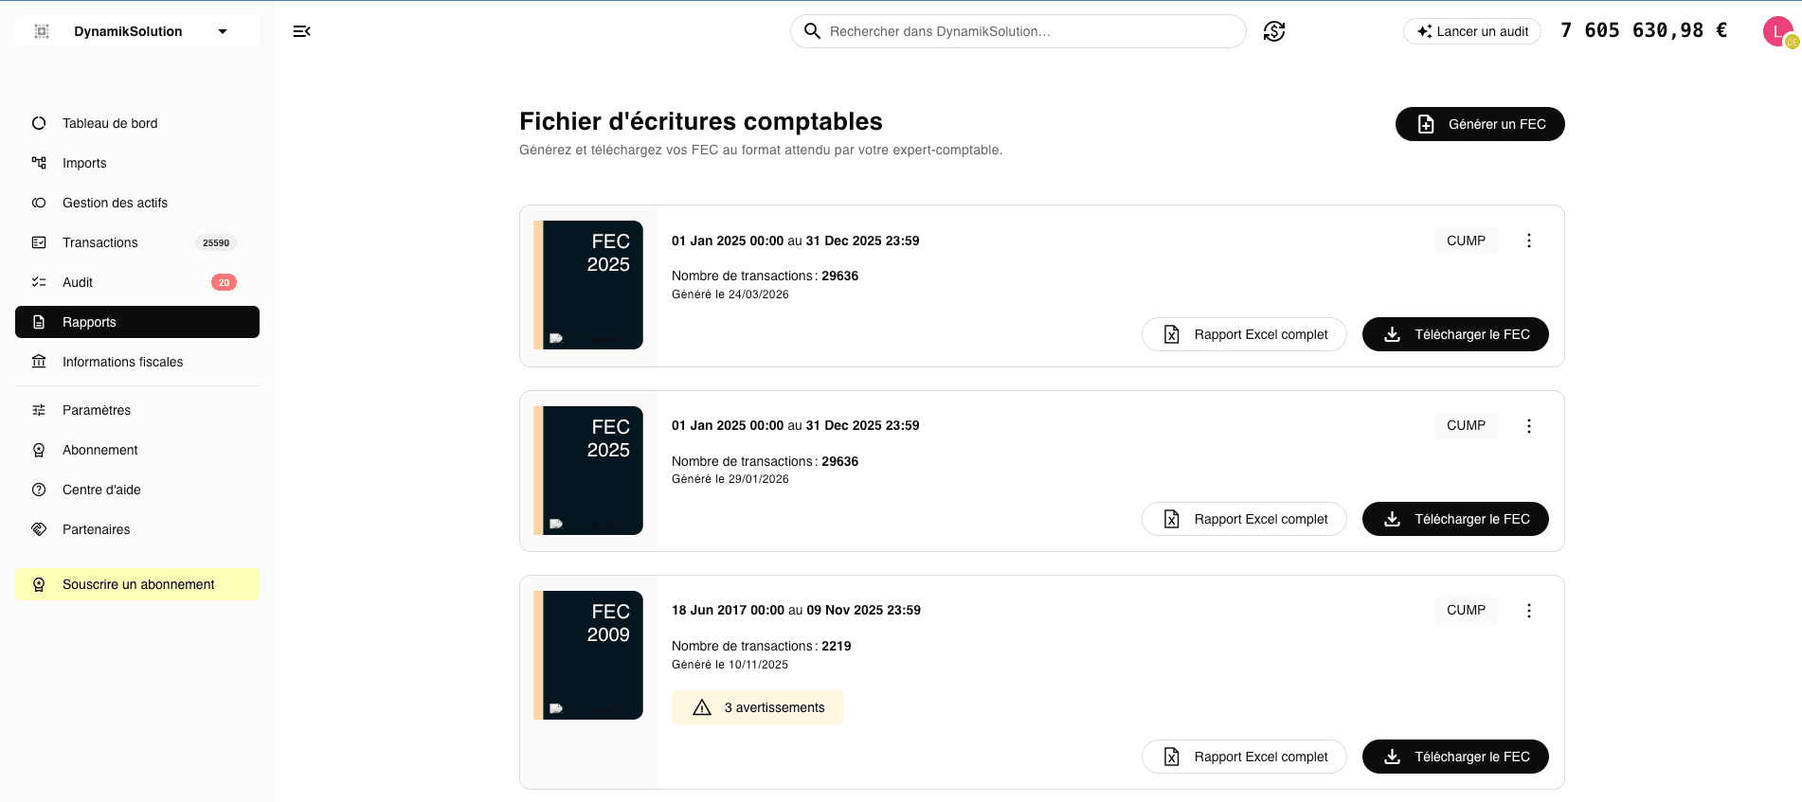This screenshot has height=802, width=1802.
Task: Click the Audit red 20 badge
Action: tap(224, 282)
